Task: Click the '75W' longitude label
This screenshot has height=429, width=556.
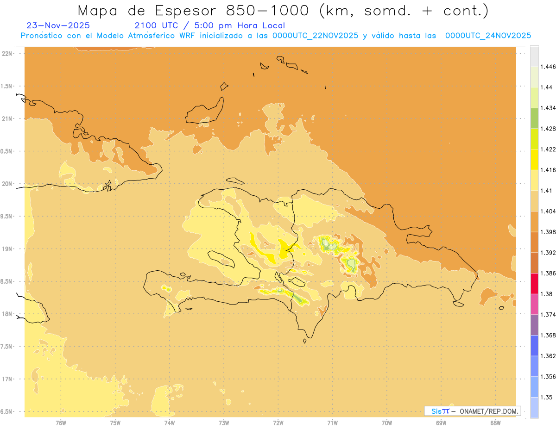Action: (115, 423)
